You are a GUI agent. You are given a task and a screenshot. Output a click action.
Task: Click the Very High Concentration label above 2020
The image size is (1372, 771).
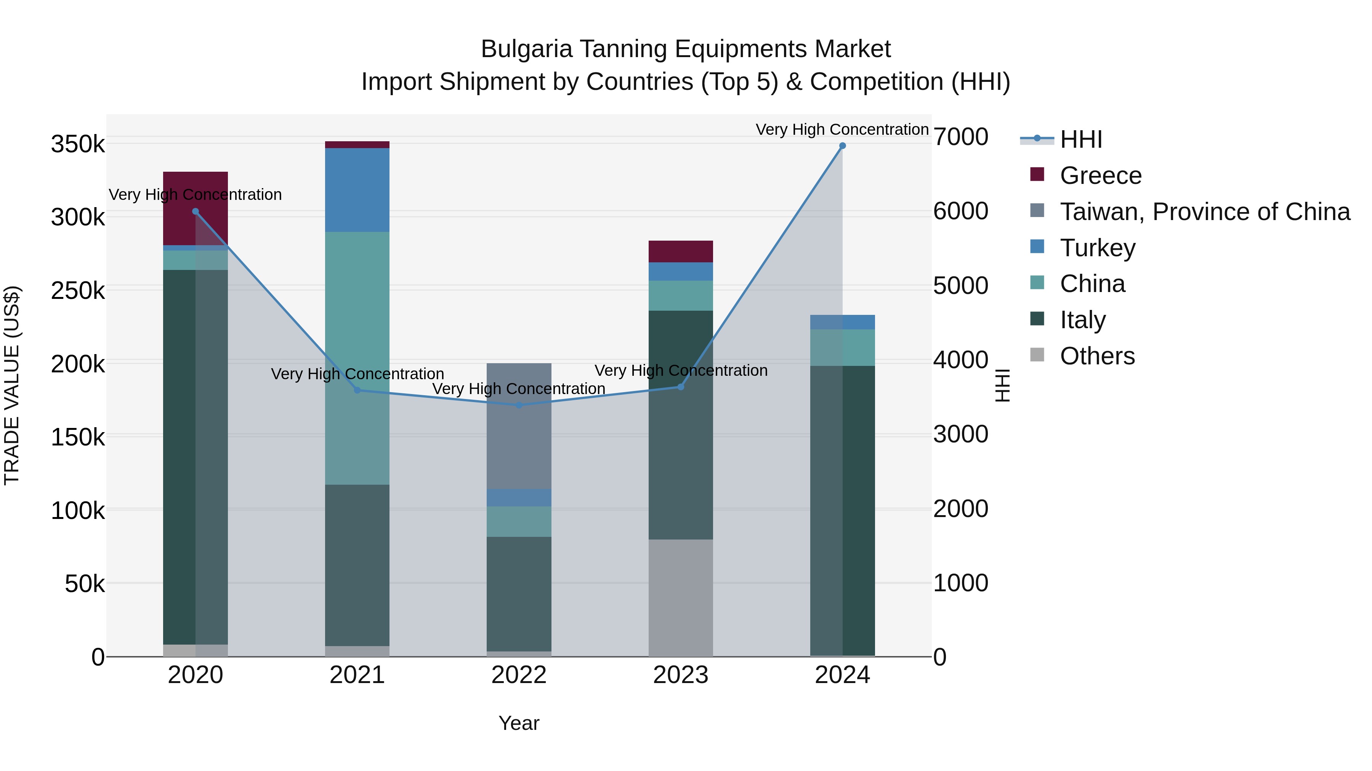tap(196, 195)
